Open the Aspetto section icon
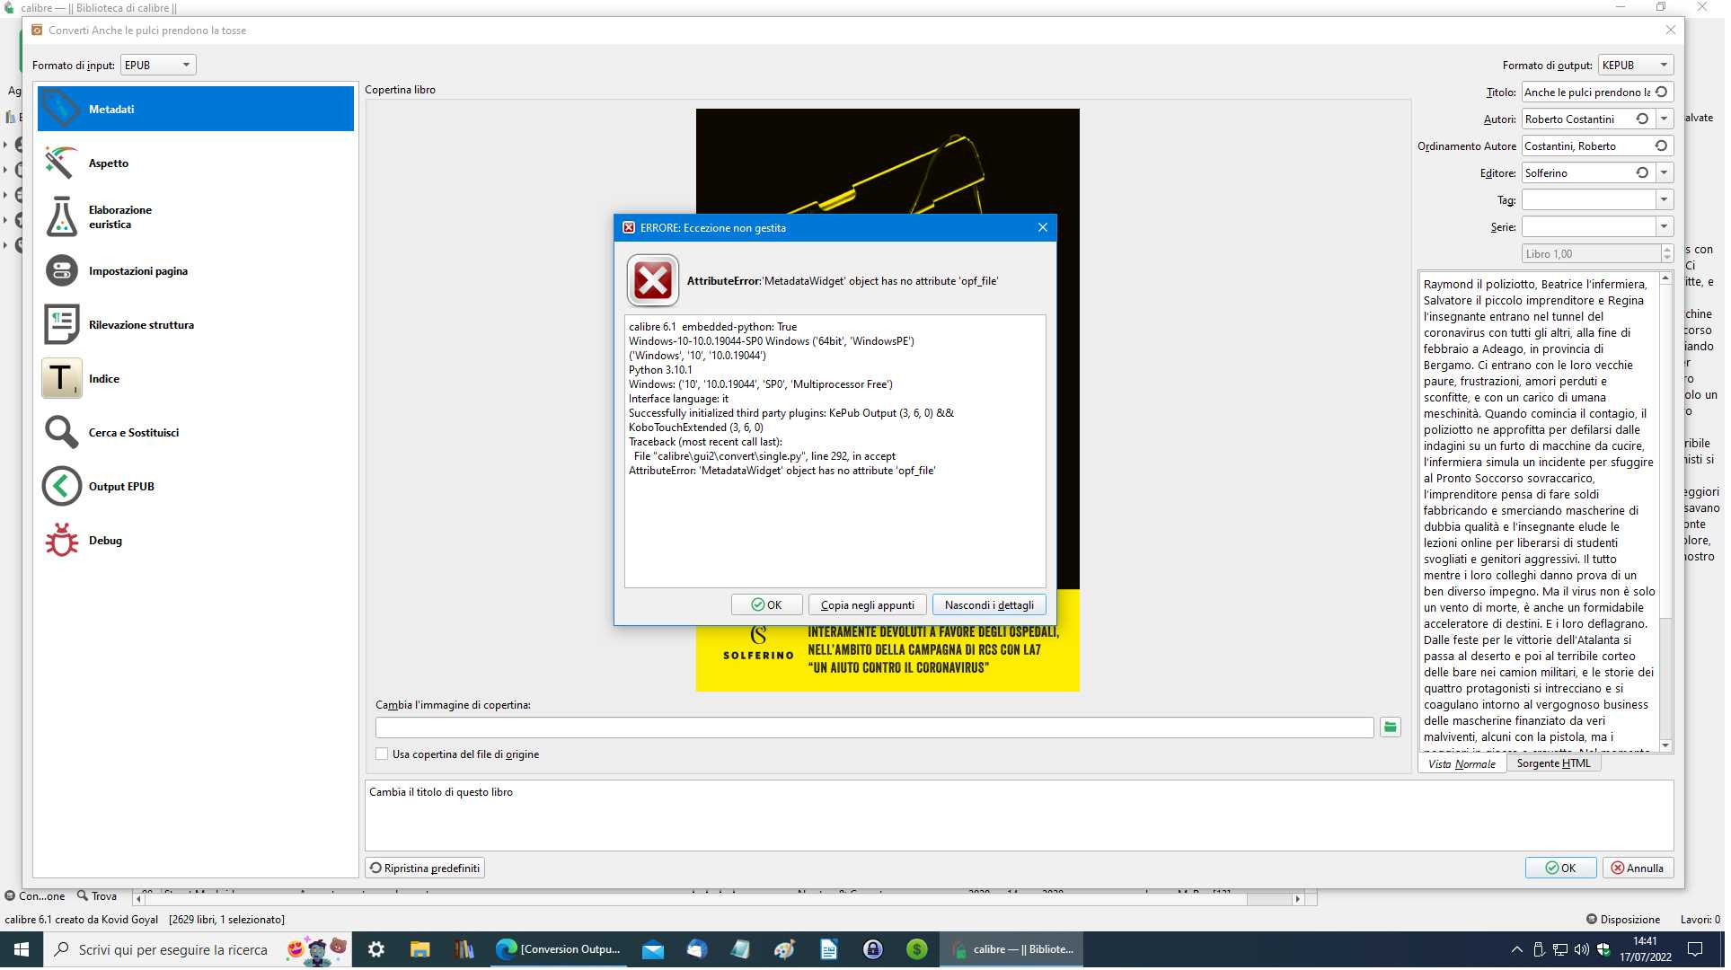 (x=61, y=163)
